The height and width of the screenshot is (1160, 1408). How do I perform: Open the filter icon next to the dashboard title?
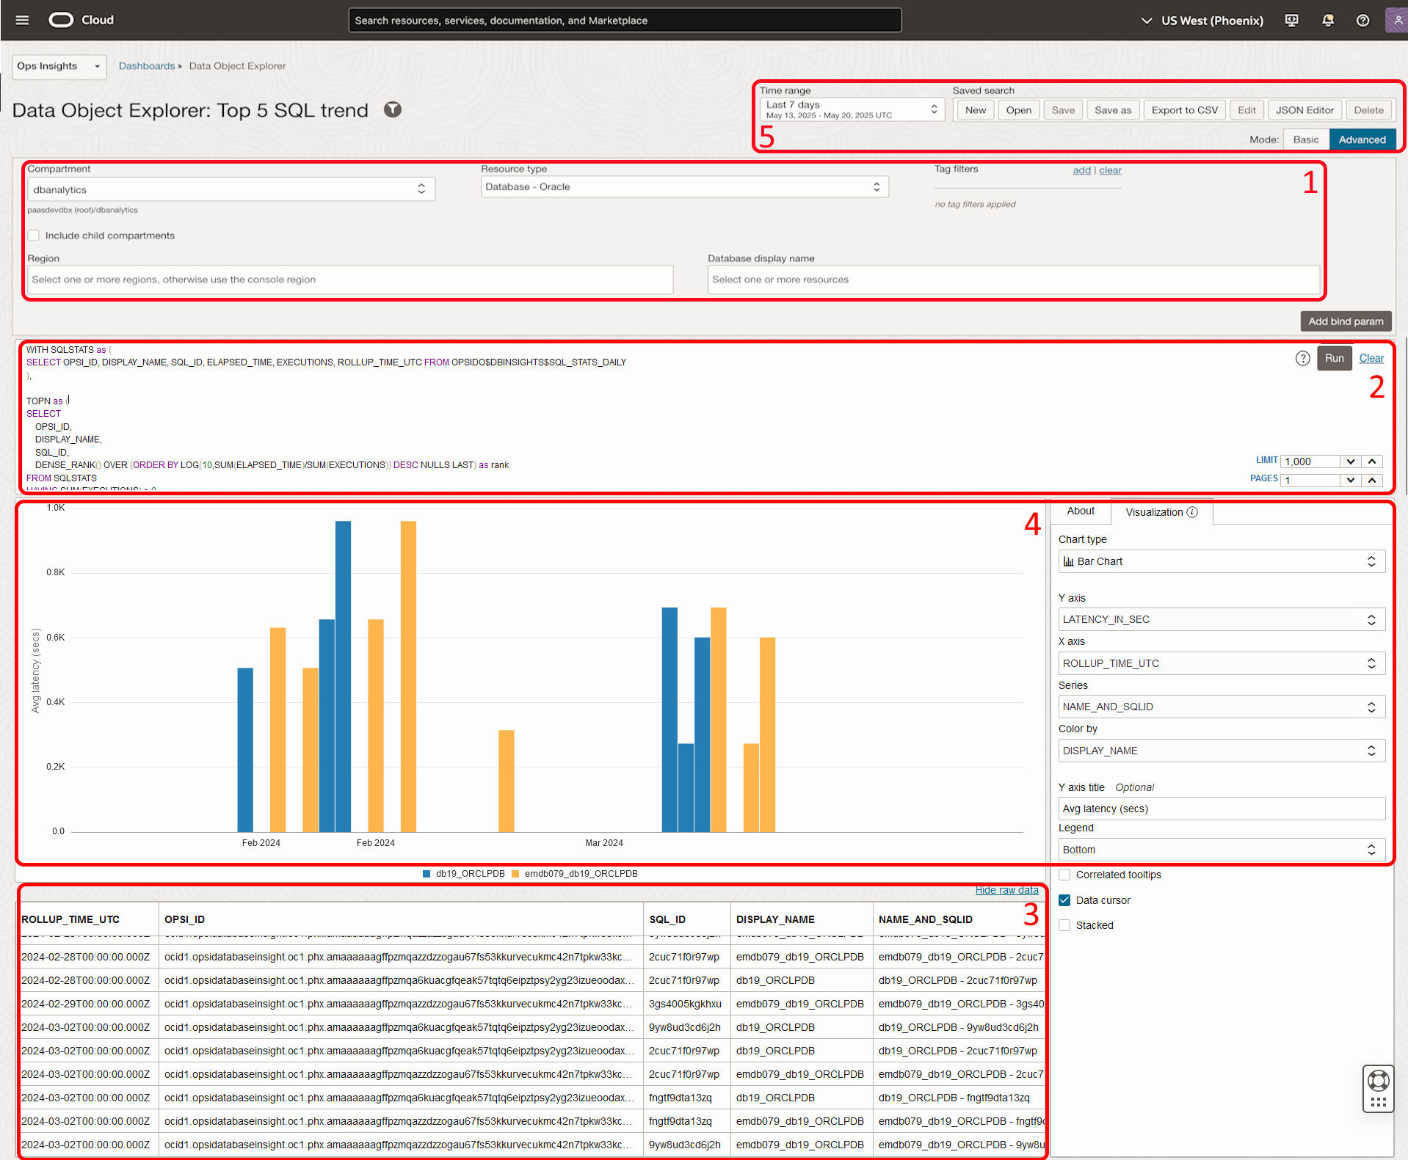click(393, 109)
